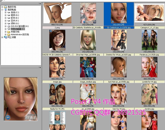Expand the 艺术 (F:) drive node
This screenshot has height=130, width=165.
click(x=5, y=21)
